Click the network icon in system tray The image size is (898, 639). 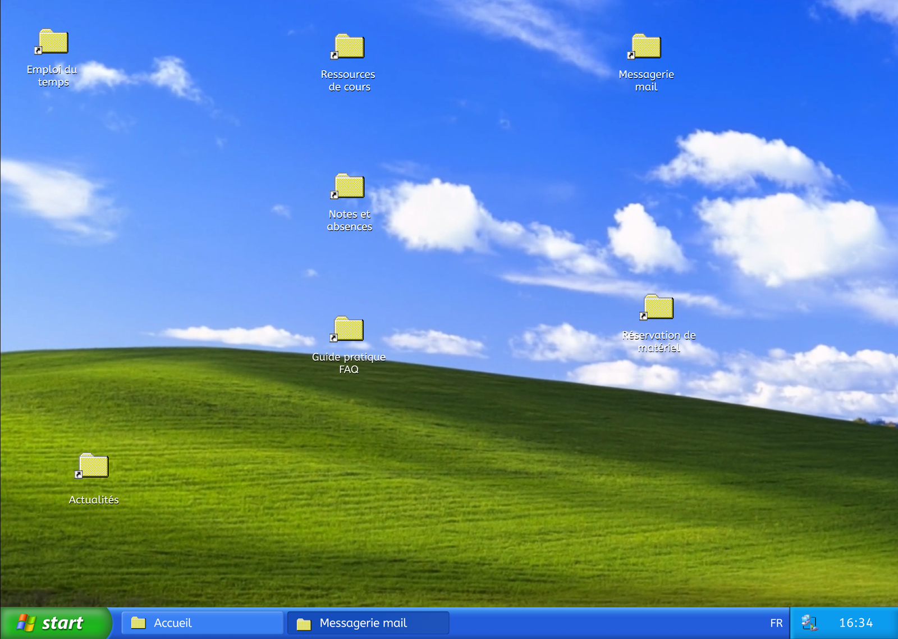tap(809, 623)
